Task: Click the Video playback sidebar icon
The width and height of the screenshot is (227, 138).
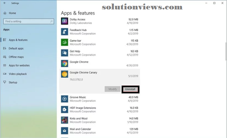Action: [x=5, y=74]
